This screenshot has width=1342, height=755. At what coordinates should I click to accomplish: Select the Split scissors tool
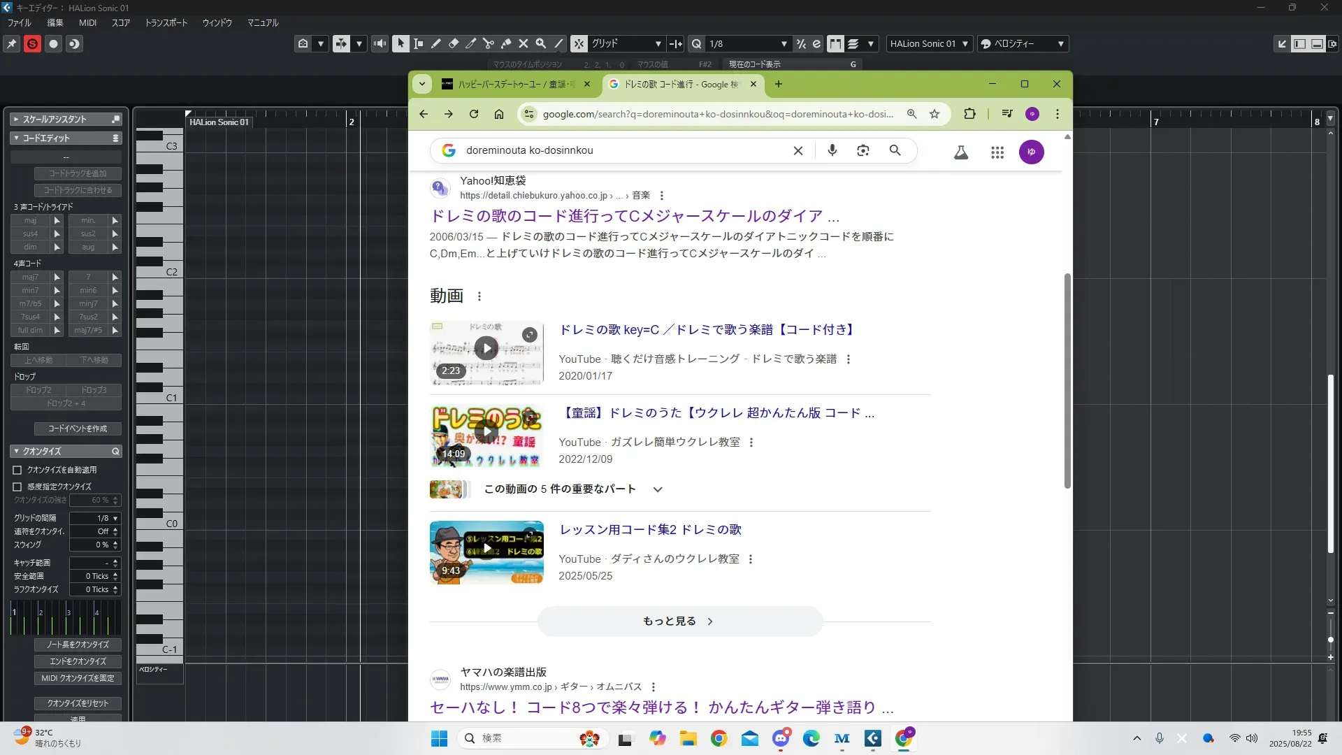pos(489,44)
